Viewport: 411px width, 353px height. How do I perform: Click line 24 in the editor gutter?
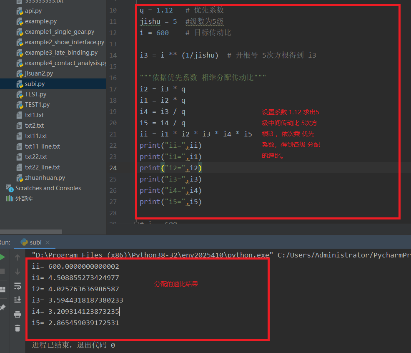click(x=113, y=168)
